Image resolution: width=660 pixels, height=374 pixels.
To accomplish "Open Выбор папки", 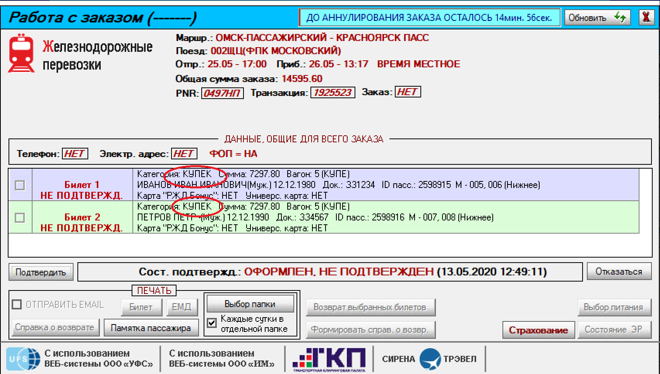I will pyautogui.click(x=250, y=304).
